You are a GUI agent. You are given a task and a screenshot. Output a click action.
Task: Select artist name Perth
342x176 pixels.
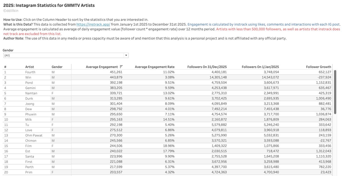[29, 167]
